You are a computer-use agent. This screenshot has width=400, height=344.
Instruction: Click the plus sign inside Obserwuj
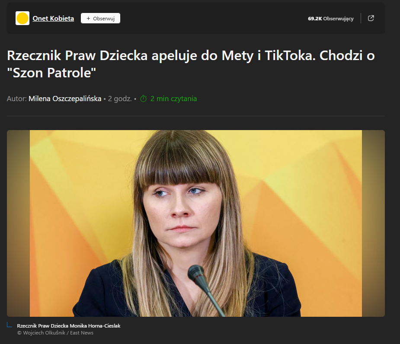point(88,18)
